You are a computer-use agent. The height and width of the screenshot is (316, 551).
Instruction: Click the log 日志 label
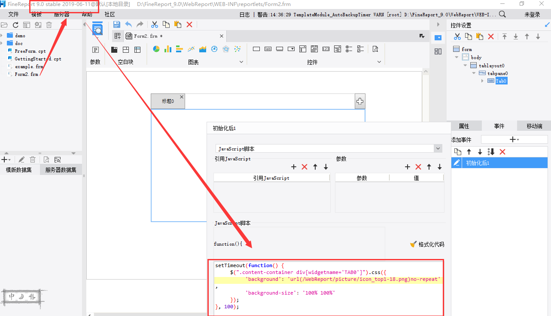coord(244,15)
